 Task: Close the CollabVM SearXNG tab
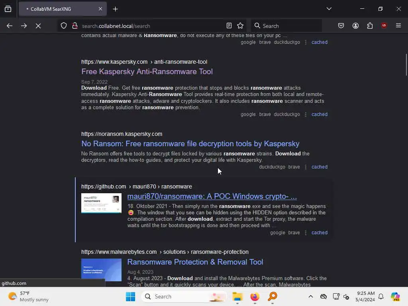pyautogui.click(x=100, y=9)
